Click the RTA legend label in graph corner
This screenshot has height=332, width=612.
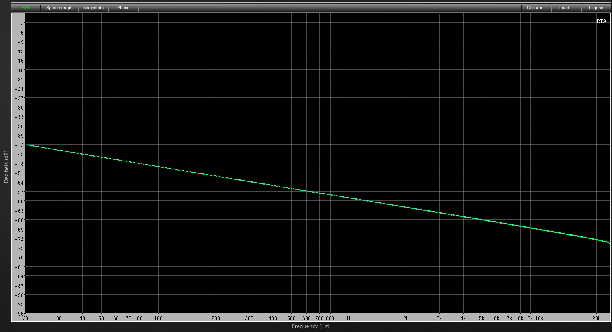coord(601,21)
